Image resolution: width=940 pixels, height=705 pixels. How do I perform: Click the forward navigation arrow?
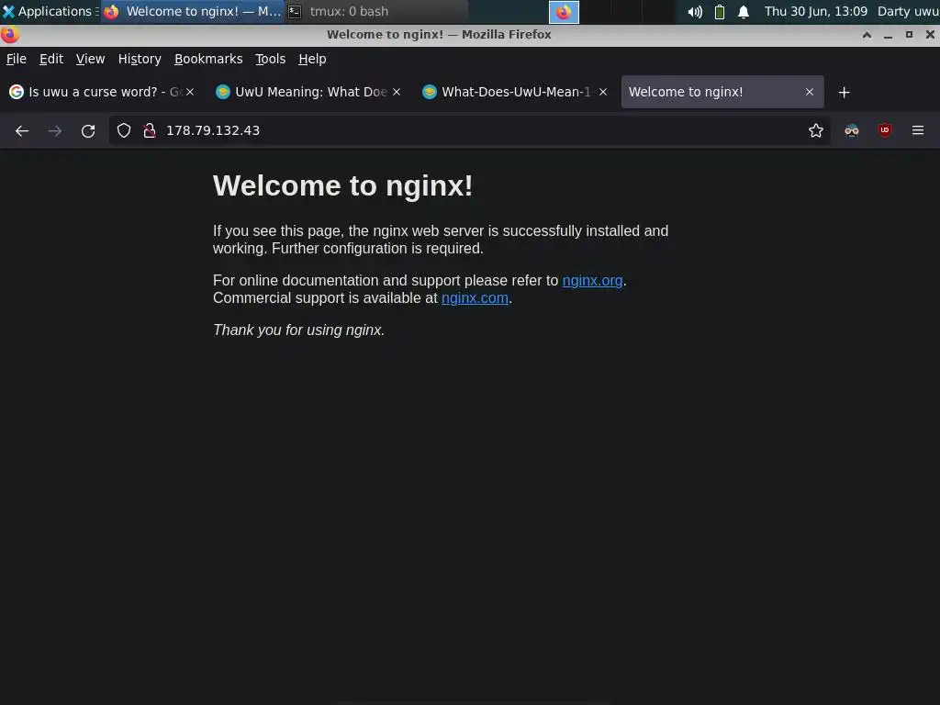55,130
